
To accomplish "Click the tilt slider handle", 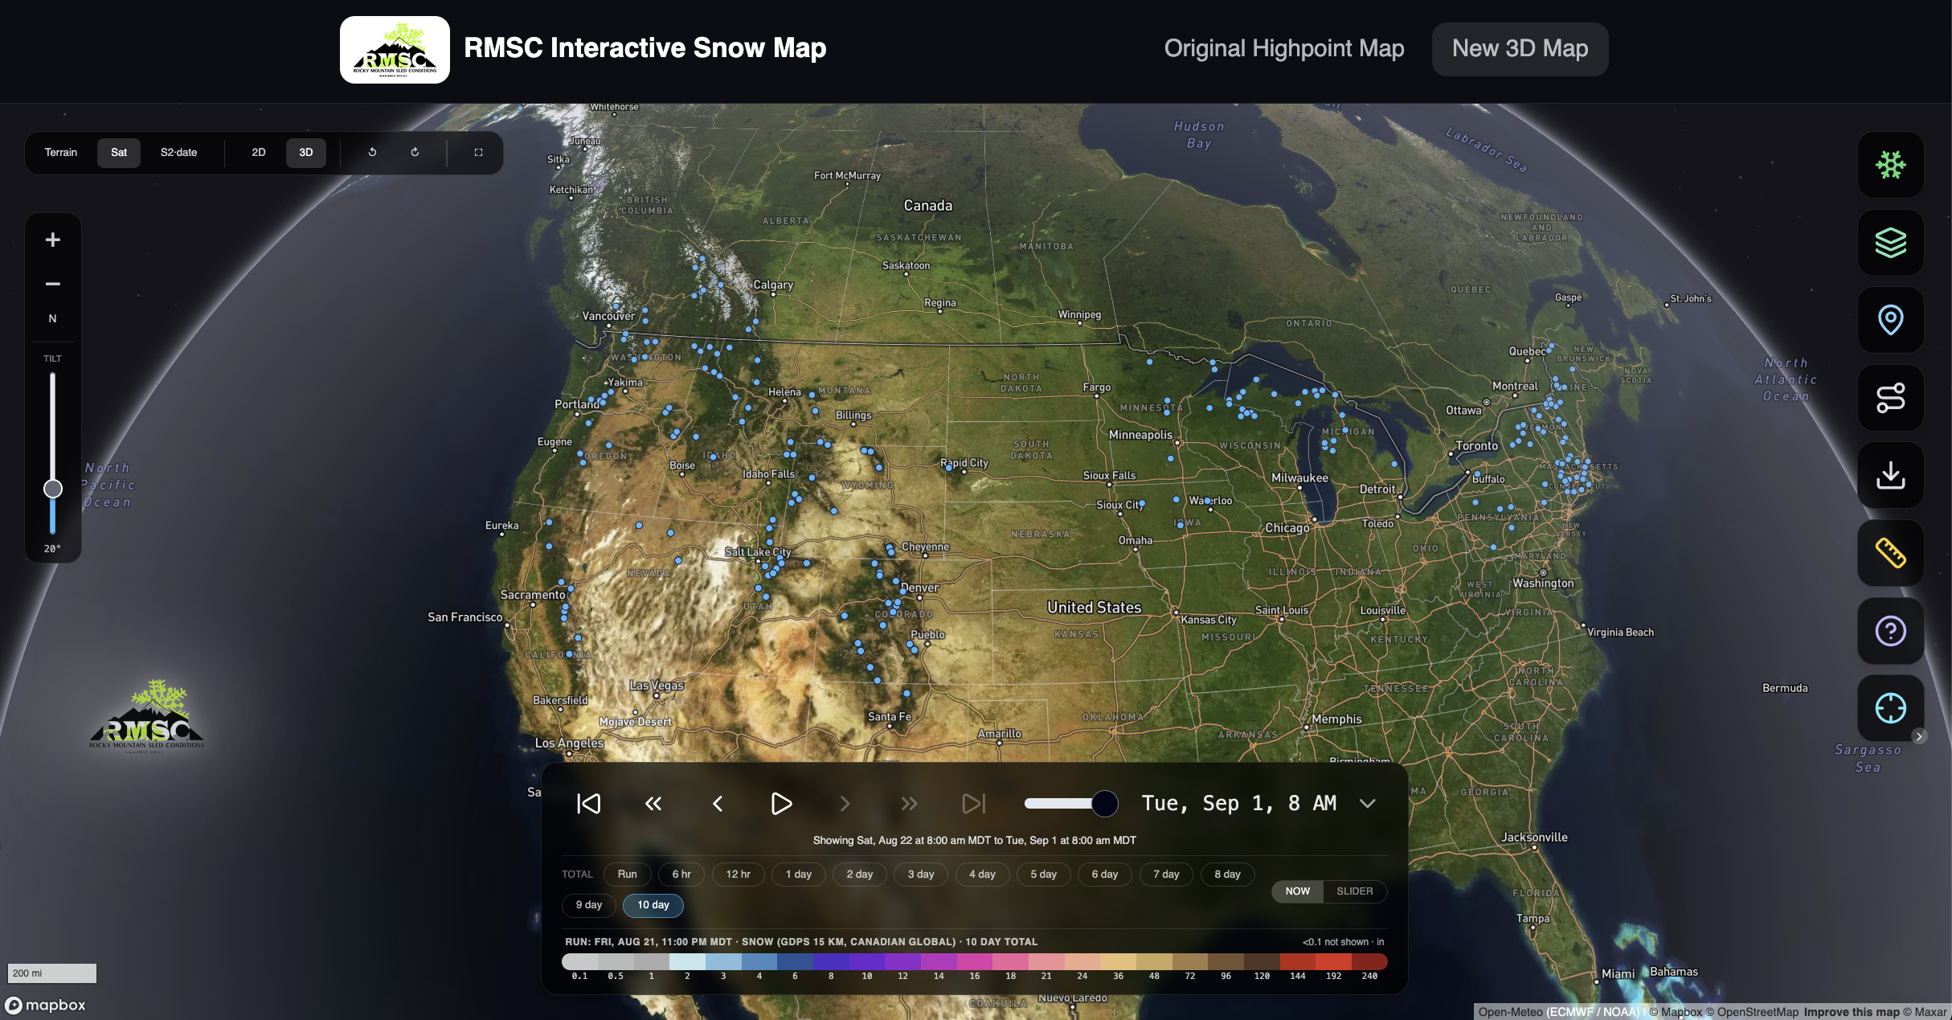I will pyautogui.click(x=53, y=489).
